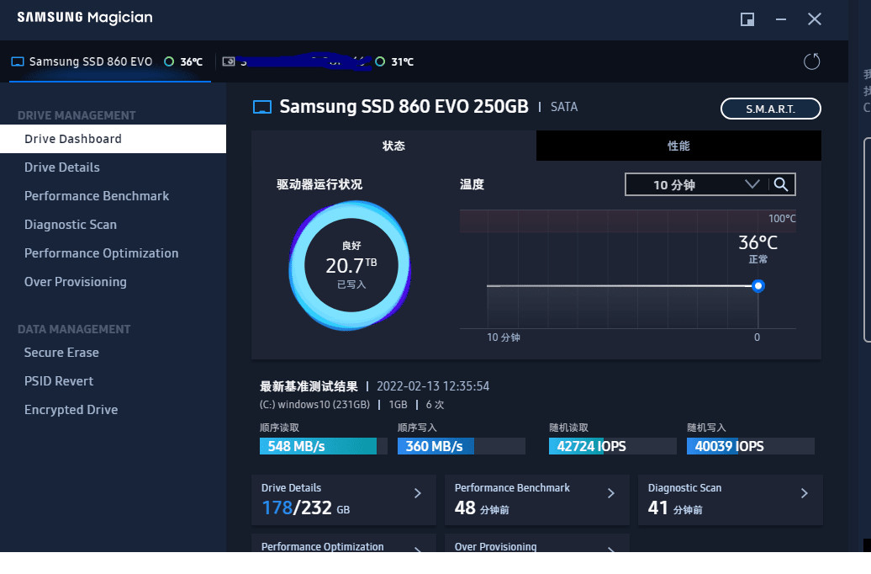The width and height of the screenshot is (871, 574).
Task: Open Drive Details card chevron arrow
Action: (418, 493)
